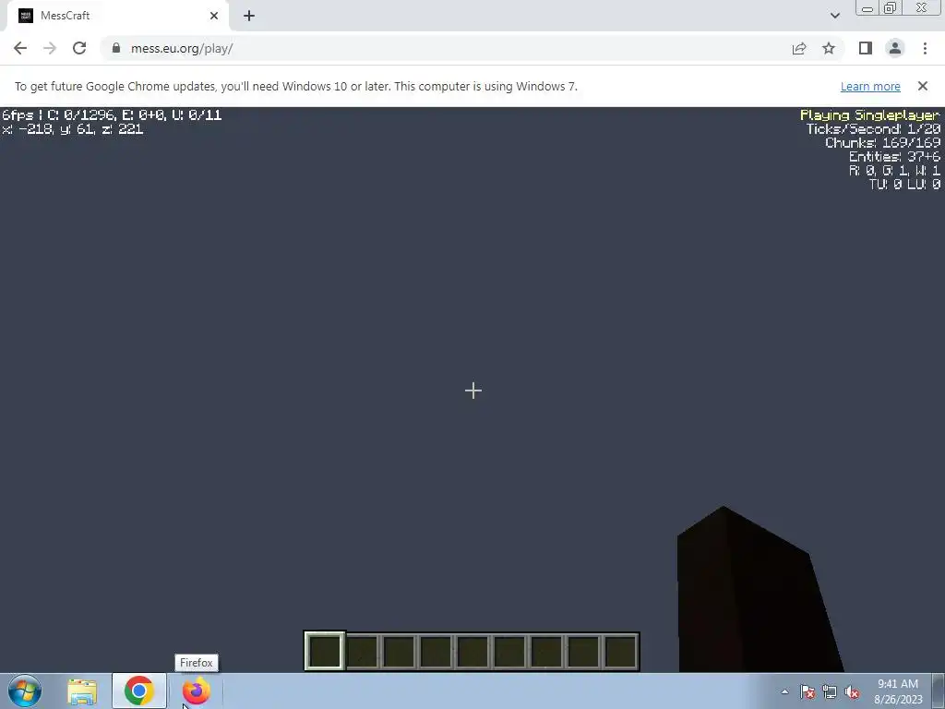Image resolution: width=945 pixels, height=709 pixels.
Task: Share this page via the share icon
Action: click(799, 48)
